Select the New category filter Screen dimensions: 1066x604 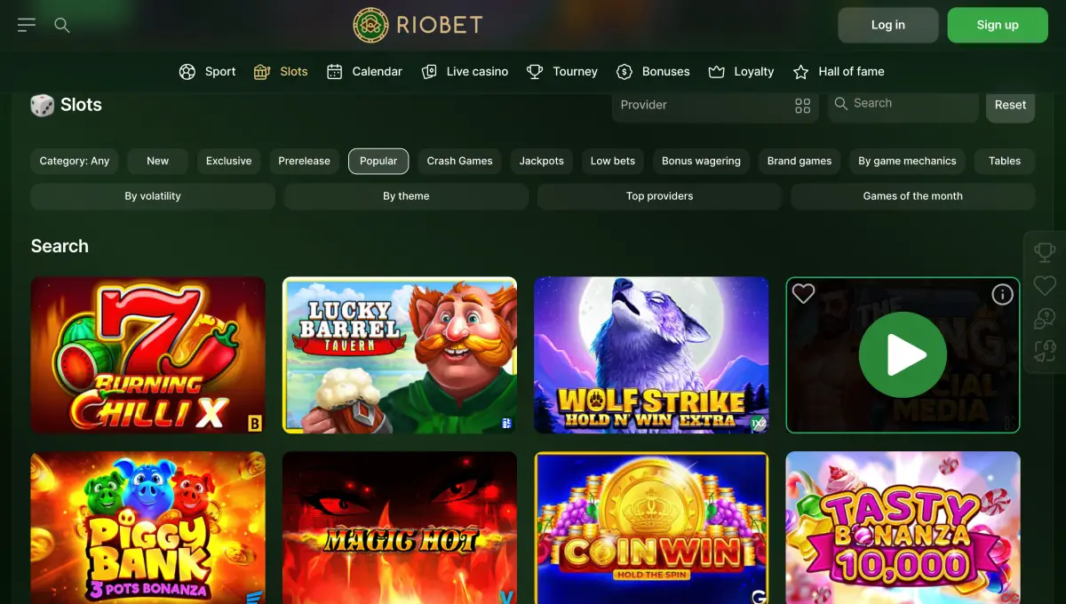[x=158, y=161]
